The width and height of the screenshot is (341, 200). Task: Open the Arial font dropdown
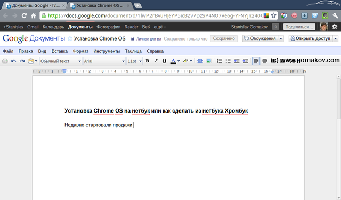pos(104,61)
